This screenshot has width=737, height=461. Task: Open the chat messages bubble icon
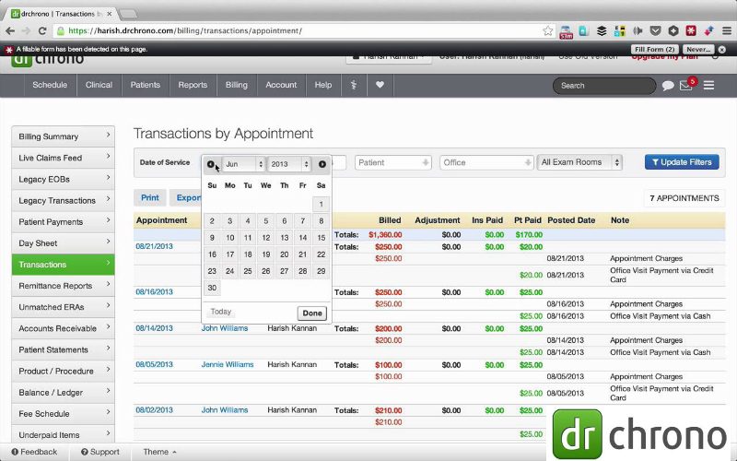click(668, 86)
